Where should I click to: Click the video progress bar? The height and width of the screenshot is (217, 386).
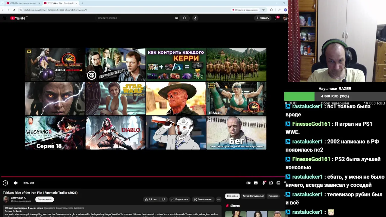pos(142,177)
